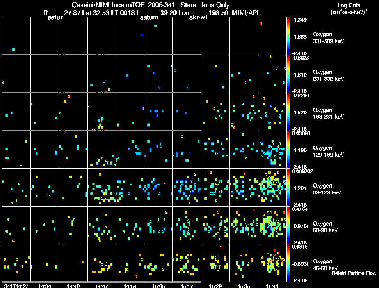Click the -1.883 colorbar midpoint value
This screenshot has height=288, width=379.
[299, 37]
